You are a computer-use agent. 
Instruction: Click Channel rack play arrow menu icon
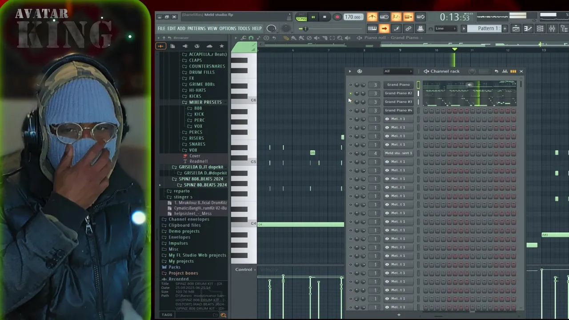(349, 71)
